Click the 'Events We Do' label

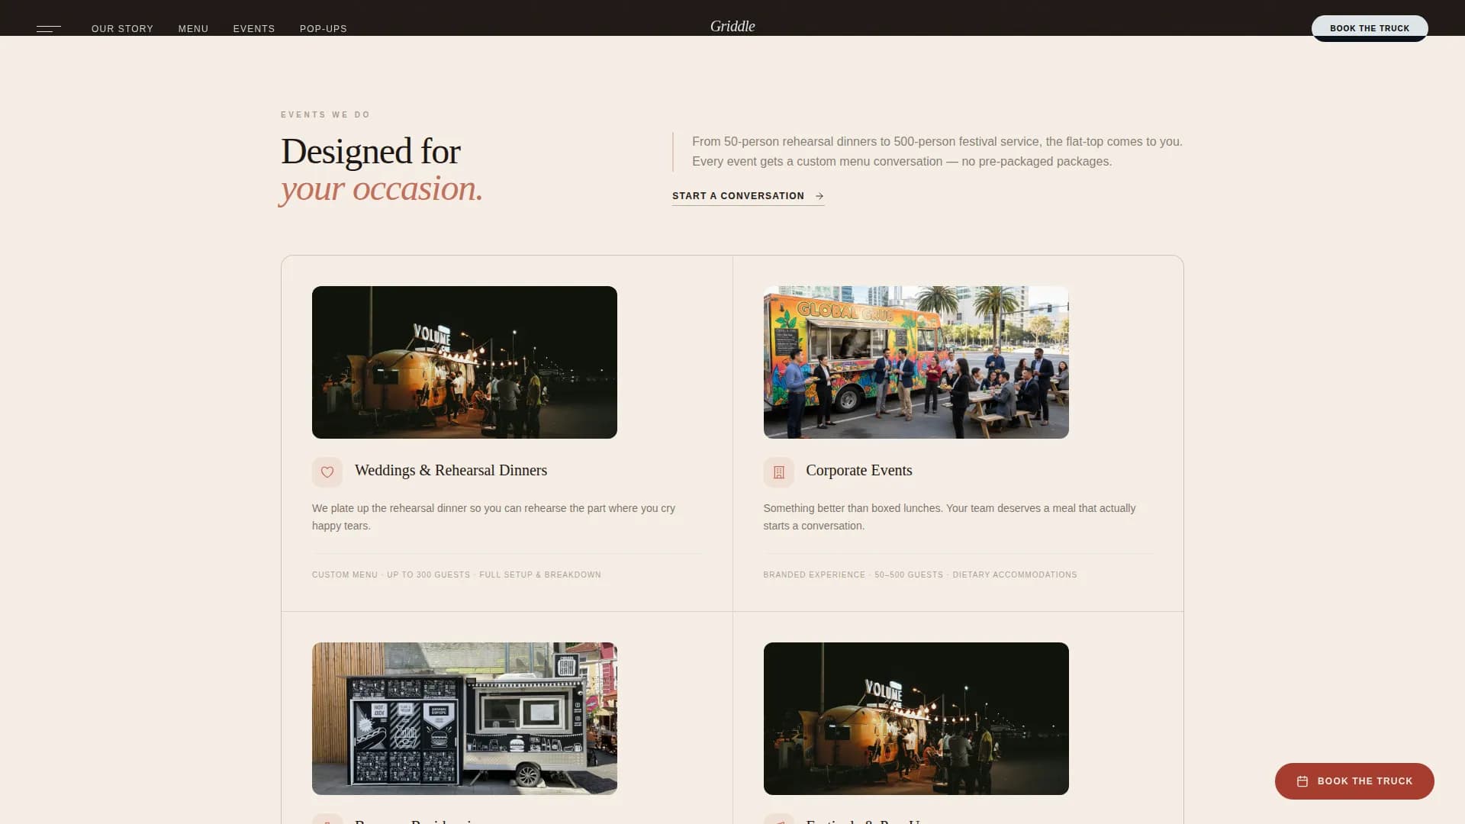tap(326, 115)
